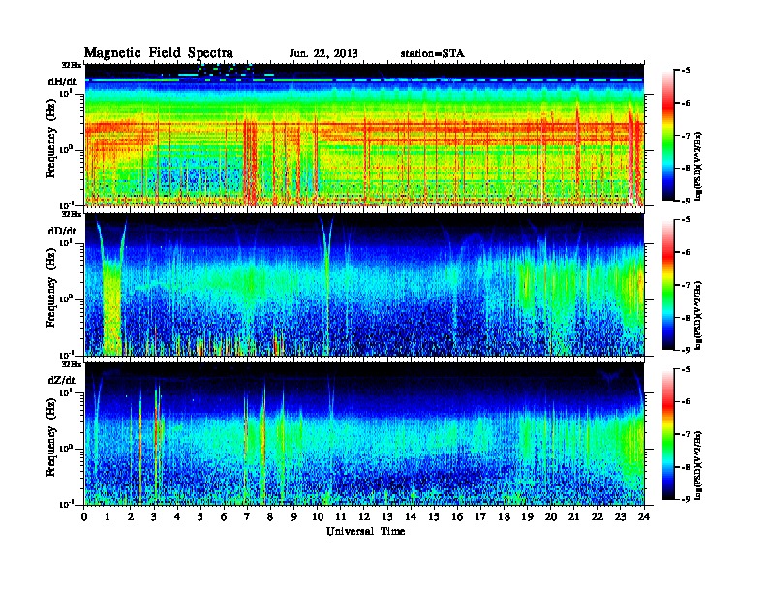Click inside the dH/dt spectrogram plot
The image size is (767, 593).
pos(364,135)
